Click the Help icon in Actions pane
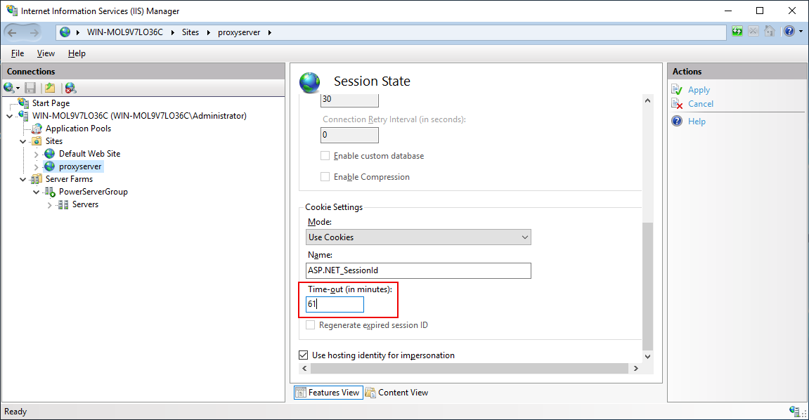This screenshot has height=420, width=809. (677, 121)
